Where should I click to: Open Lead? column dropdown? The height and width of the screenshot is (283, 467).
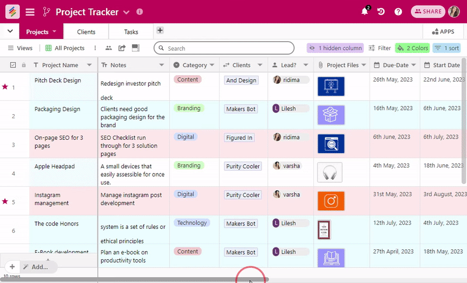point(305,65)
